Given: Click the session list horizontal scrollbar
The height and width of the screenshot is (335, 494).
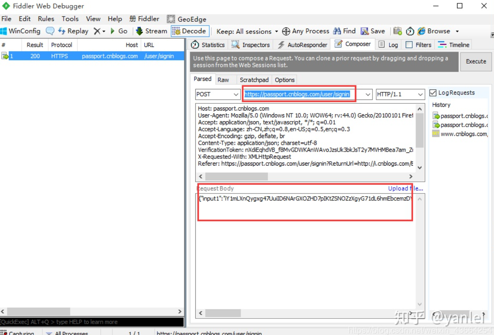Looking at the screenshot, I should point(92,311).
